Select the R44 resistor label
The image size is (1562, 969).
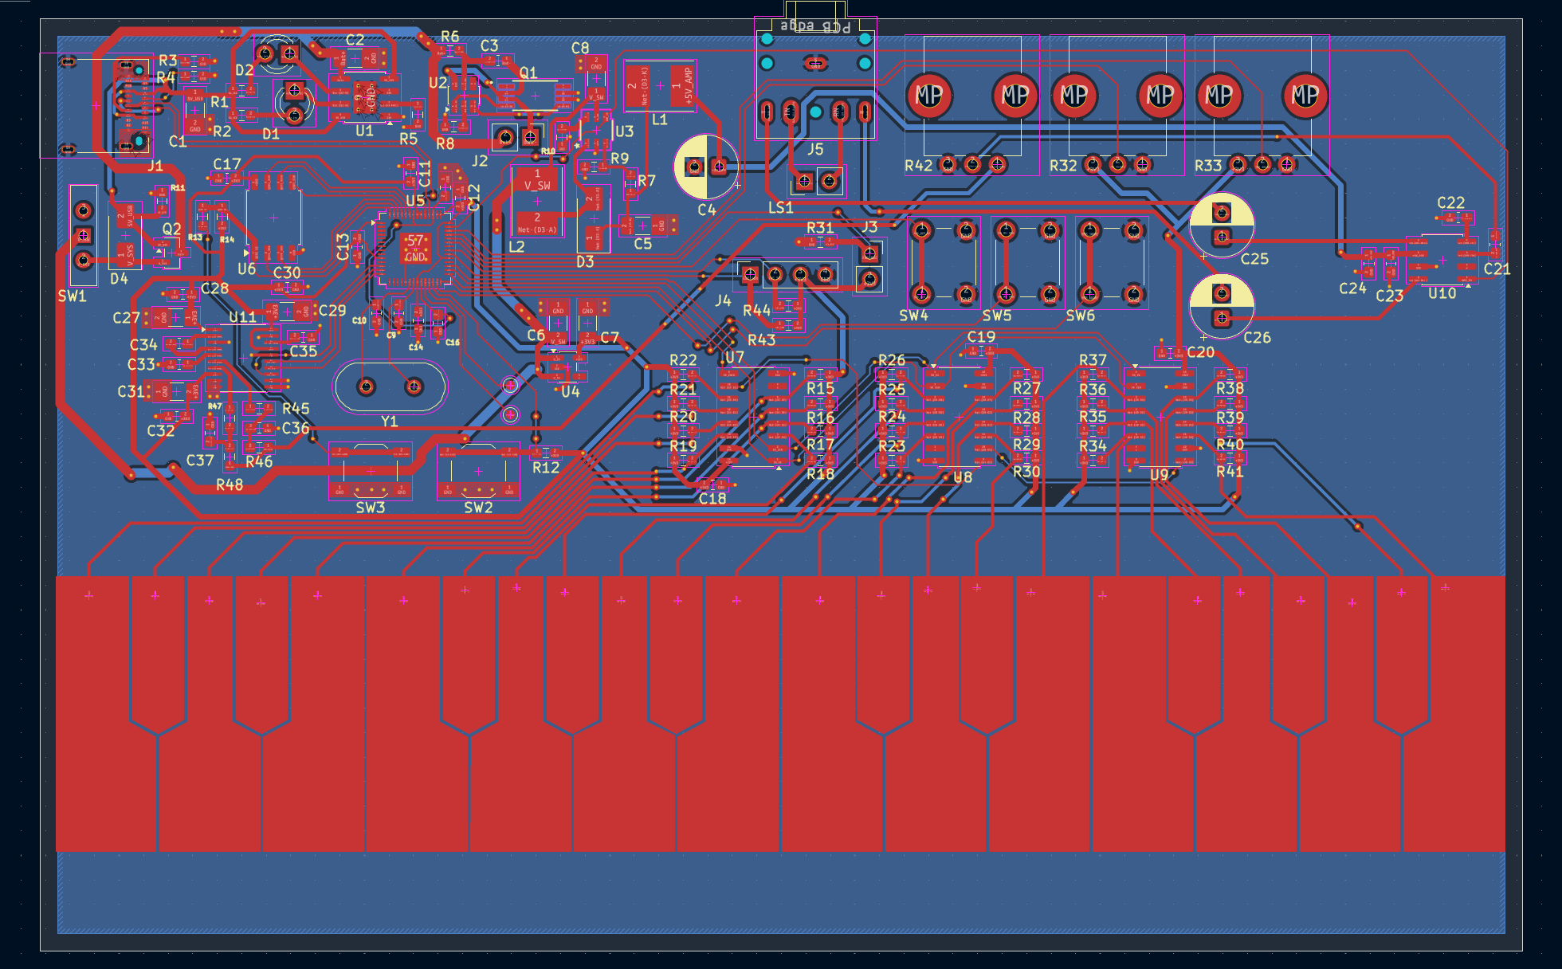click(756, 311)
